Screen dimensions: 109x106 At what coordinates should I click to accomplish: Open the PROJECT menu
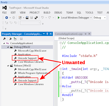coord(34,13)
